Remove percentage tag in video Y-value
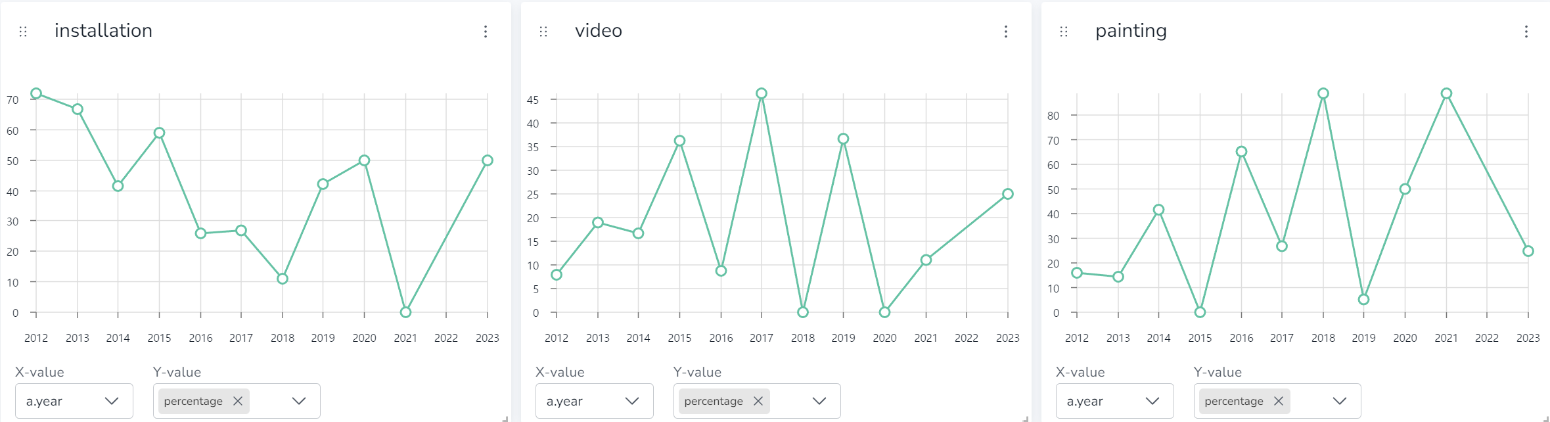 tap(758, 401)
